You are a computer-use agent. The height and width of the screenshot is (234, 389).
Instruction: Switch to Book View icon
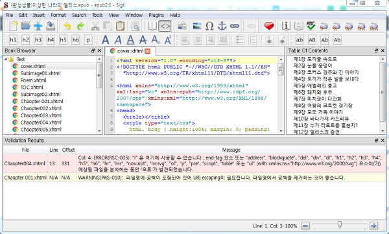click(x=152, y=26)
